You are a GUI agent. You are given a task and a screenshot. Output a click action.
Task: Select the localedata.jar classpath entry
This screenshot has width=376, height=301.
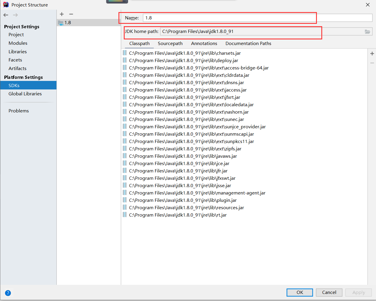pyautogui.click(x=191, y=104)
